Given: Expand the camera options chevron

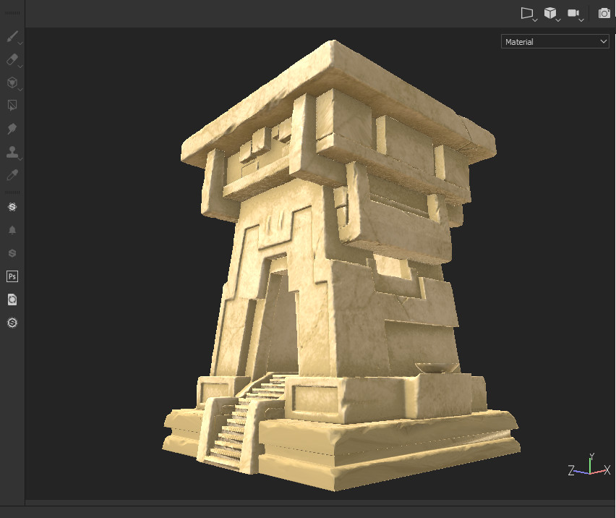Looking at the screenshot, I should [581, 20].
